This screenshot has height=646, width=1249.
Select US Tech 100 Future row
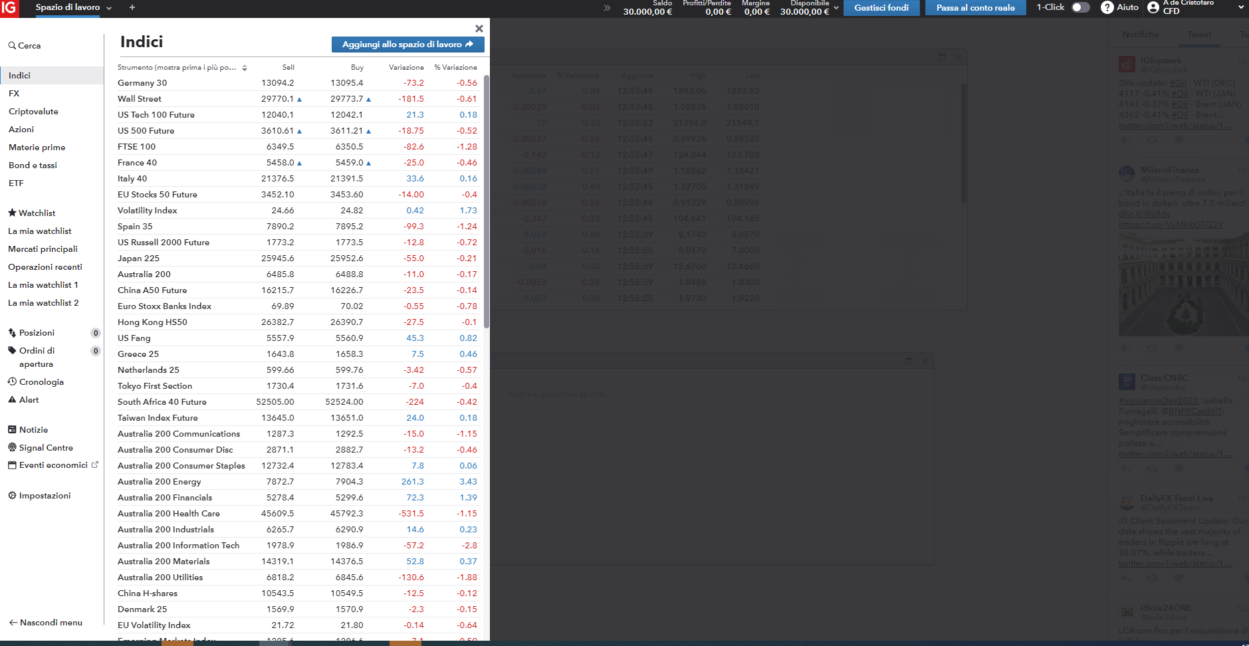298,115
